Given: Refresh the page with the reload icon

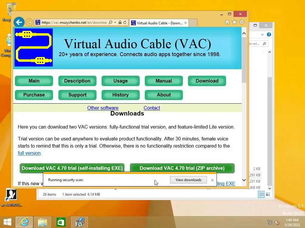Looking at the screenshot, I should point(125,23).
